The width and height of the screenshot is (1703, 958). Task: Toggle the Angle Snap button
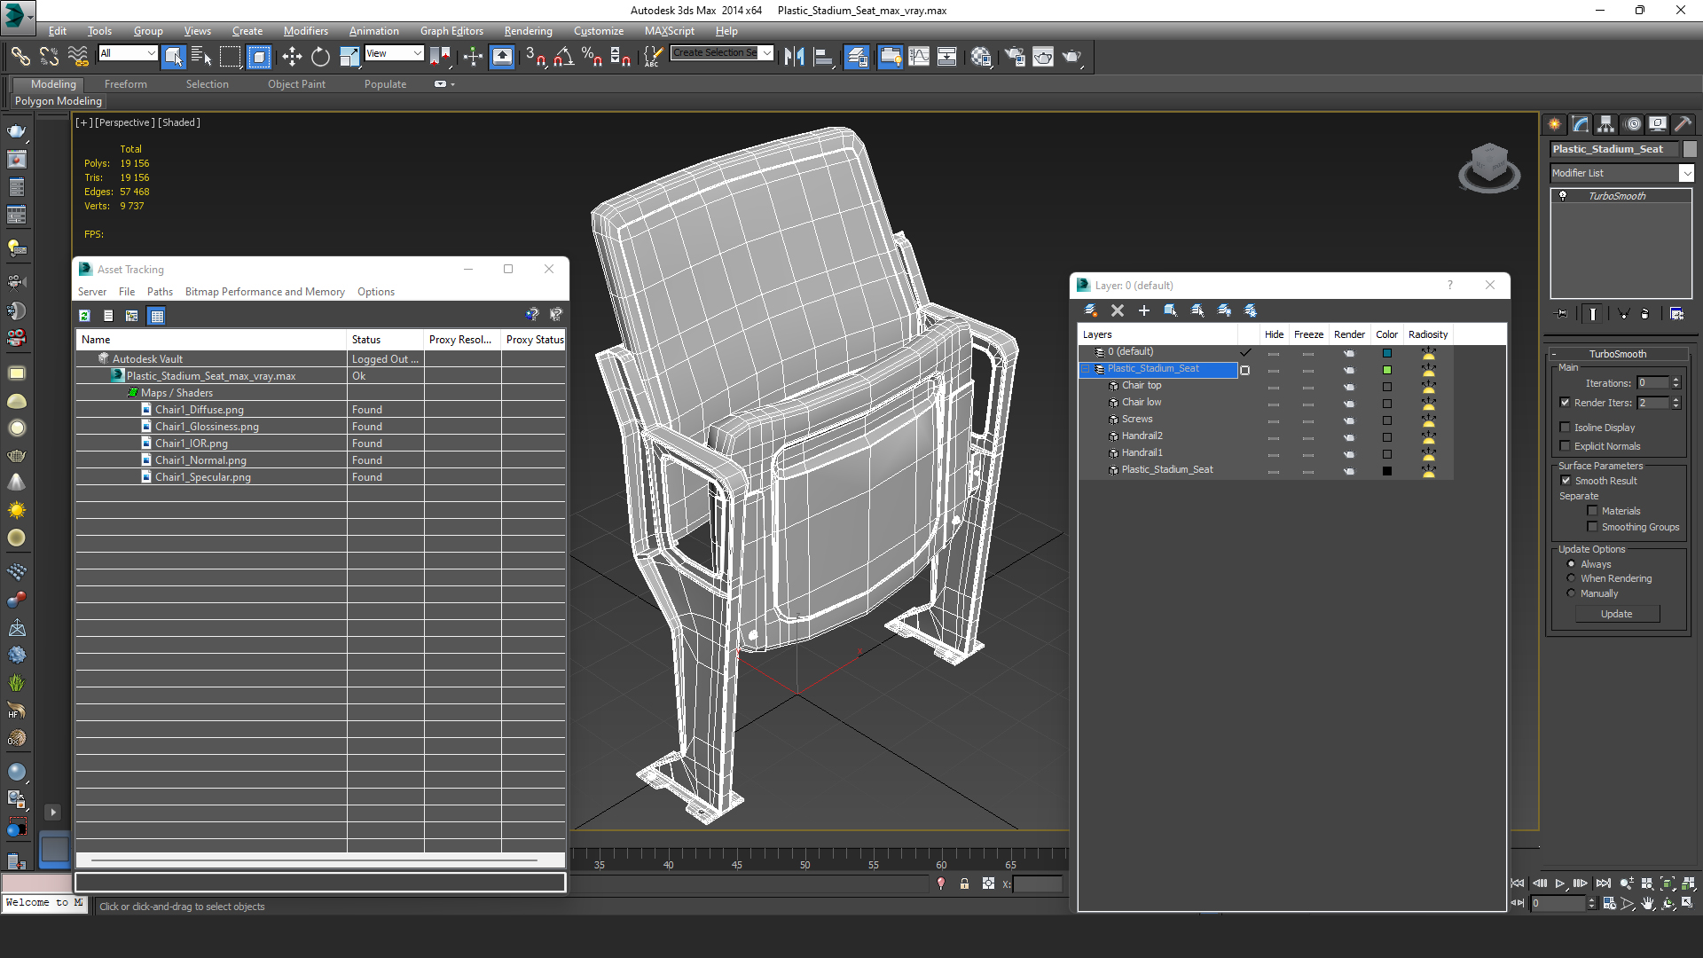(563, 57)
